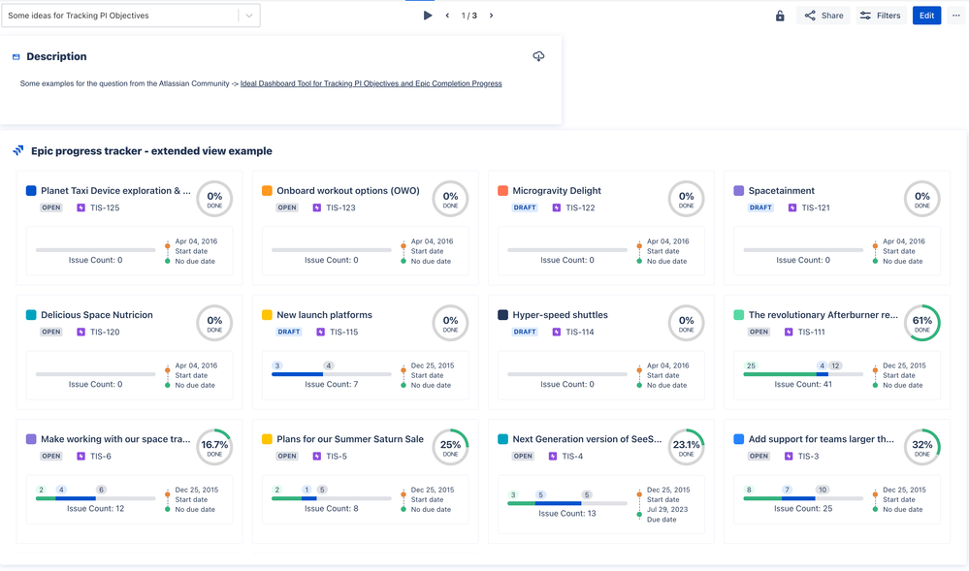Click the 25% done ring
The width and height of the screenshot is (969, 571).
pyautogui.click(x=450, y=447)
